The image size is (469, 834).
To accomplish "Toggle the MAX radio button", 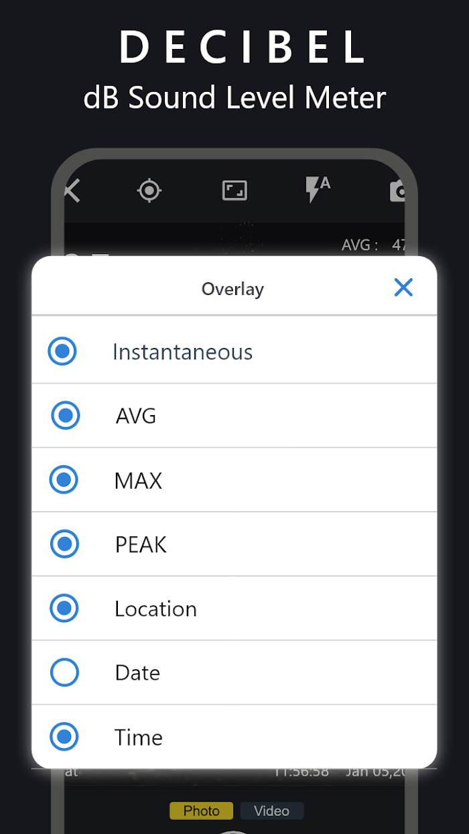I will click(64, 480).
